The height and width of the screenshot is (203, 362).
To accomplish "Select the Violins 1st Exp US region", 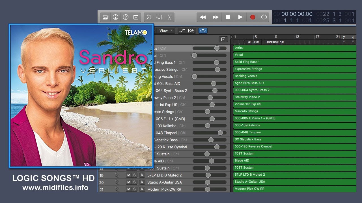I will (295, 105).
